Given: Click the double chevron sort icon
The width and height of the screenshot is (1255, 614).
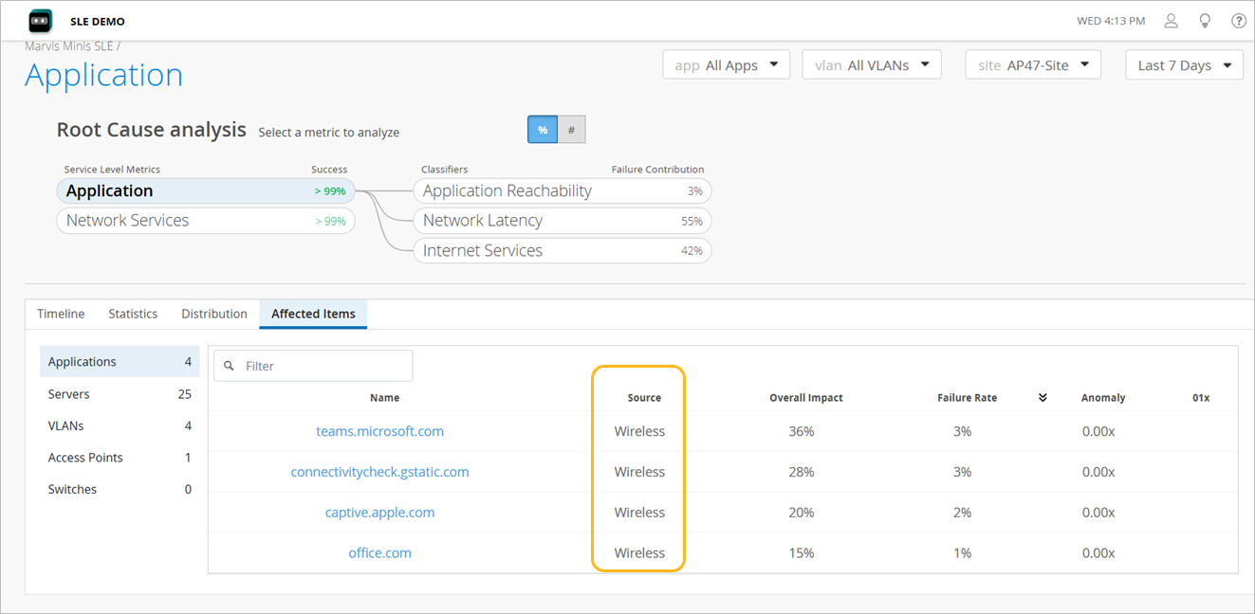Looking at the screenshot, I should pyautogui.click(x=1043, y=398).
